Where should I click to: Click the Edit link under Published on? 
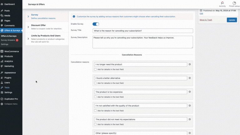point(201,13)
